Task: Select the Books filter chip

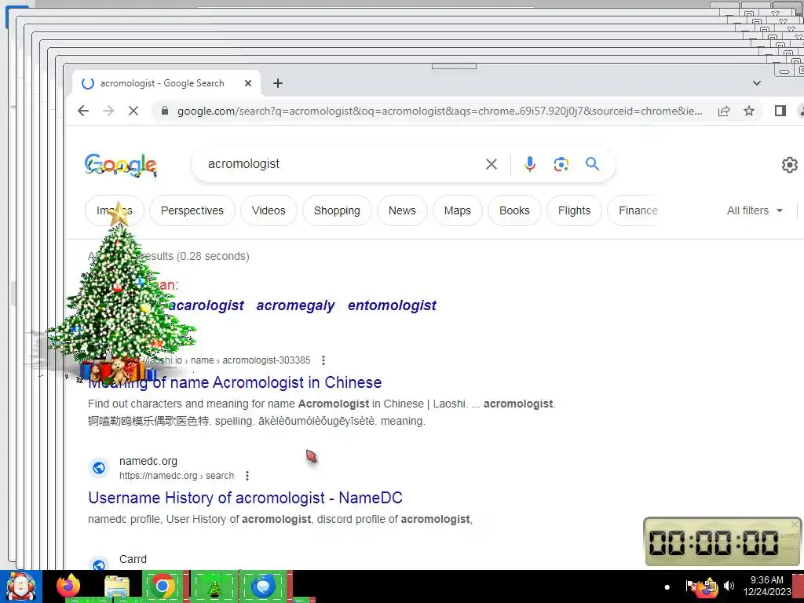Action: click(514, 210)
